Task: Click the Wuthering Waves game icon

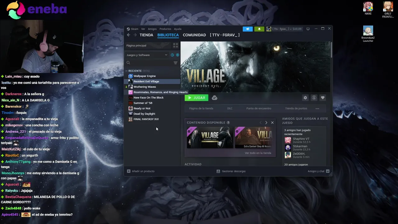Action: pos(131,87)
